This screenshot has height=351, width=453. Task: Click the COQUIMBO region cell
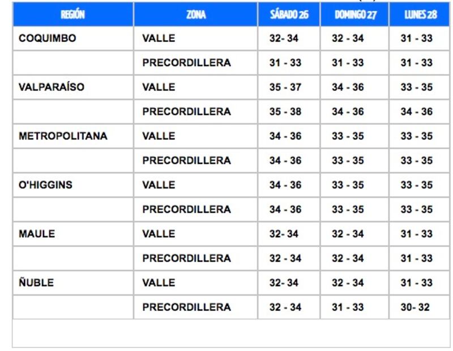73,38
